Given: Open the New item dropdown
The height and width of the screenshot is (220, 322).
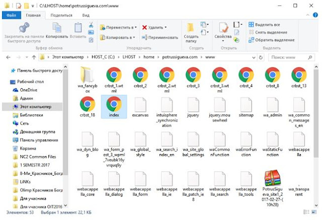Looking at the screenshot, I should (204, 25).
